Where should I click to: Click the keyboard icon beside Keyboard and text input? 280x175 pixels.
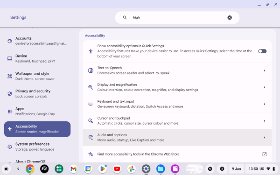91,104
